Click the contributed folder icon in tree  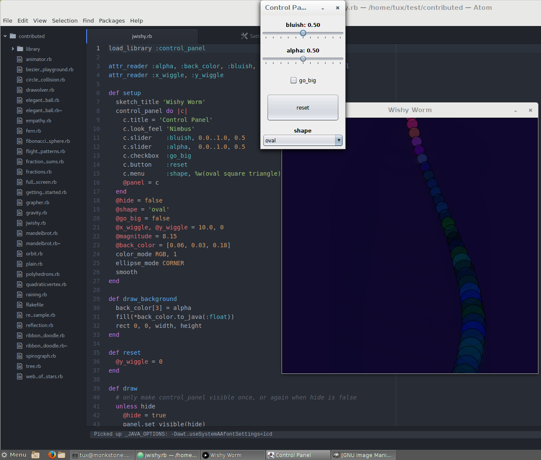click(x=13, y=36)
